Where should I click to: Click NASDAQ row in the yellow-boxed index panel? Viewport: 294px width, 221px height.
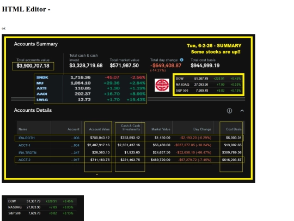coord(208,85)
